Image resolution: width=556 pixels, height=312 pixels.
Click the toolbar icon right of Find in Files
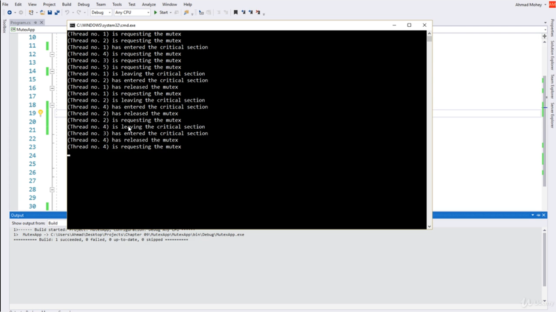(x=201, y=12)
